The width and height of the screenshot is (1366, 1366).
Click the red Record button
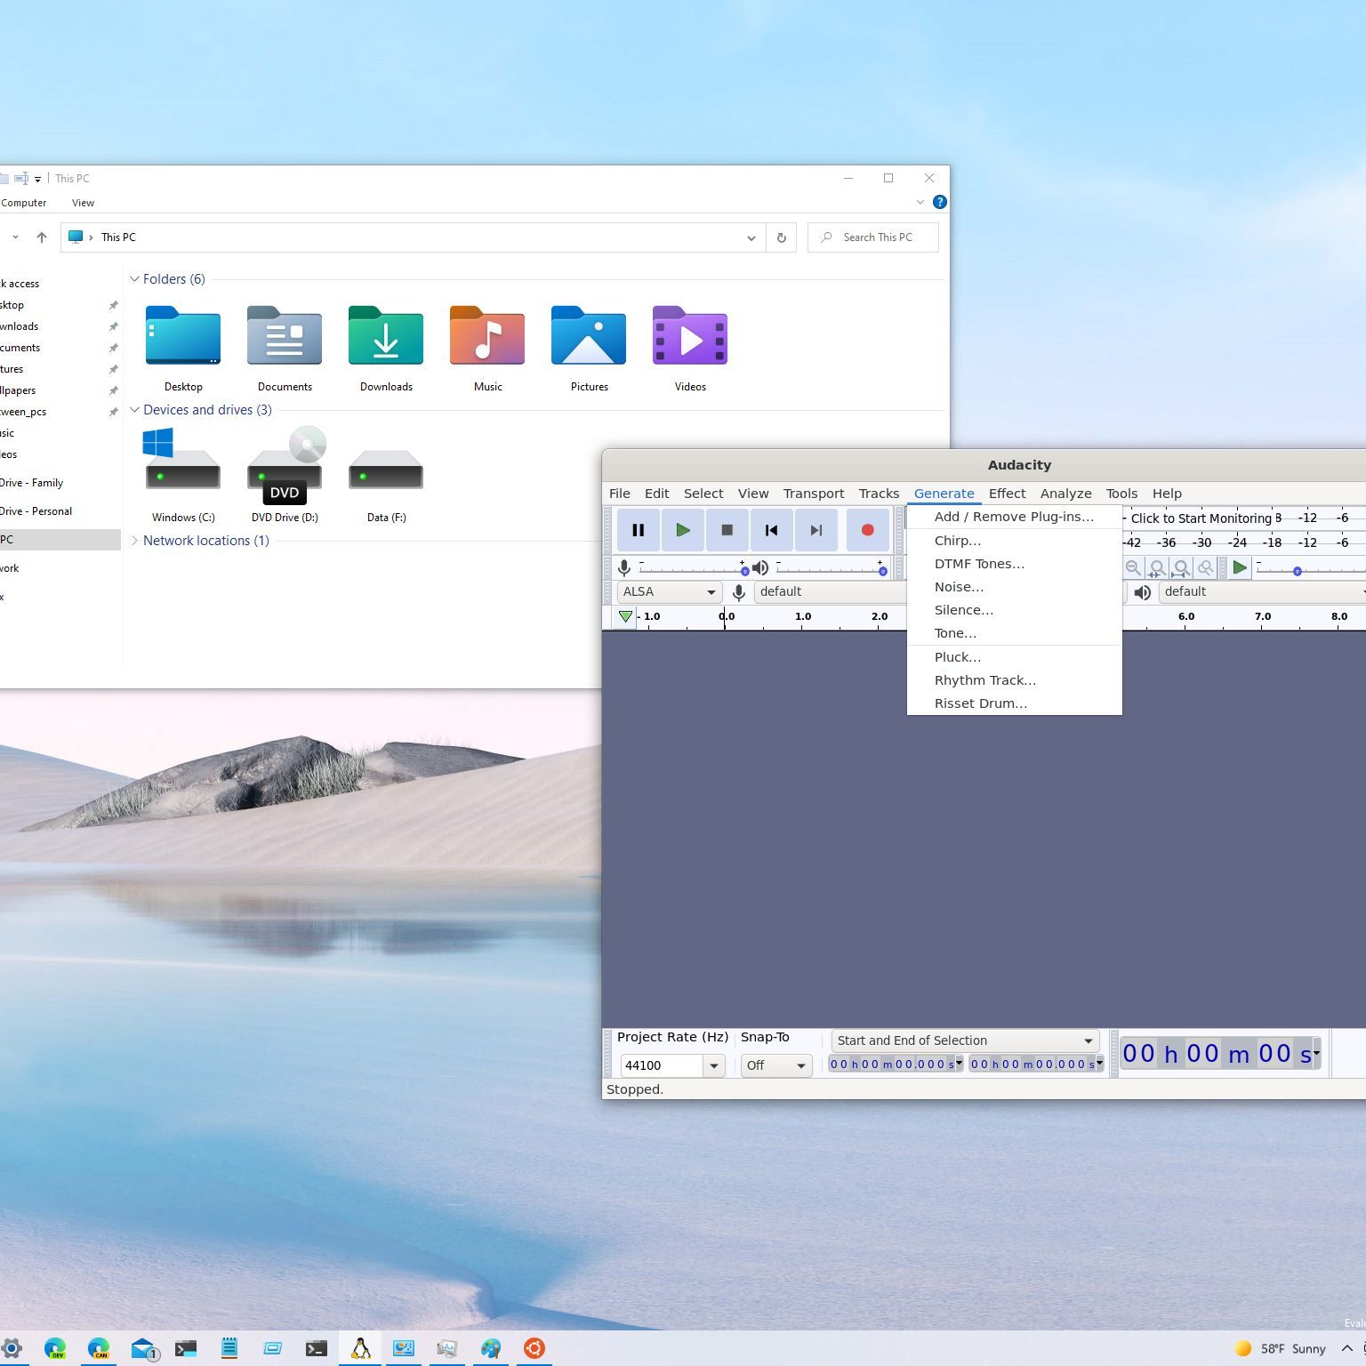(867, 530)
